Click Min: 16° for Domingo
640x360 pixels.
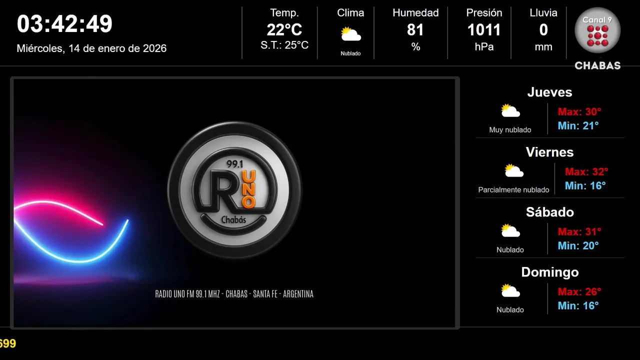[x=578, y=305]
